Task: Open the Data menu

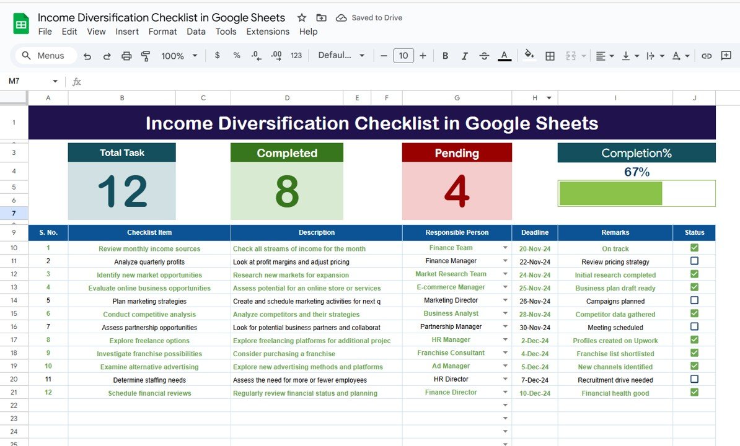Action: [196, 32]
